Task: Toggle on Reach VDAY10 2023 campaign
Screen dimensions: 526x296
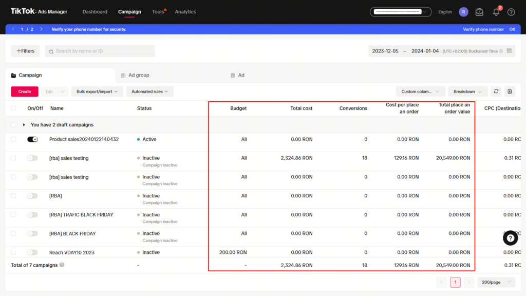Action: 32,252
